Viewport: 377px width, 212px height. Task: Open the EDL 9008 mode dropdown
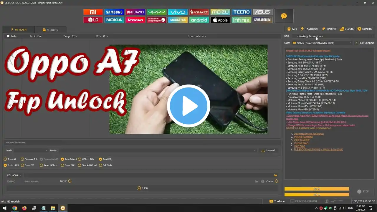tap(14, 175)
